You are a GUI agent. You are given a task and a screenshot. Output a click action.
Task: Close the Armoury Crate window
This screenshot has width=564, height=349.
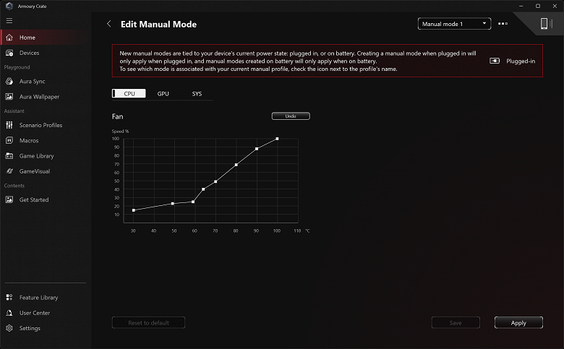pos(555,6)
